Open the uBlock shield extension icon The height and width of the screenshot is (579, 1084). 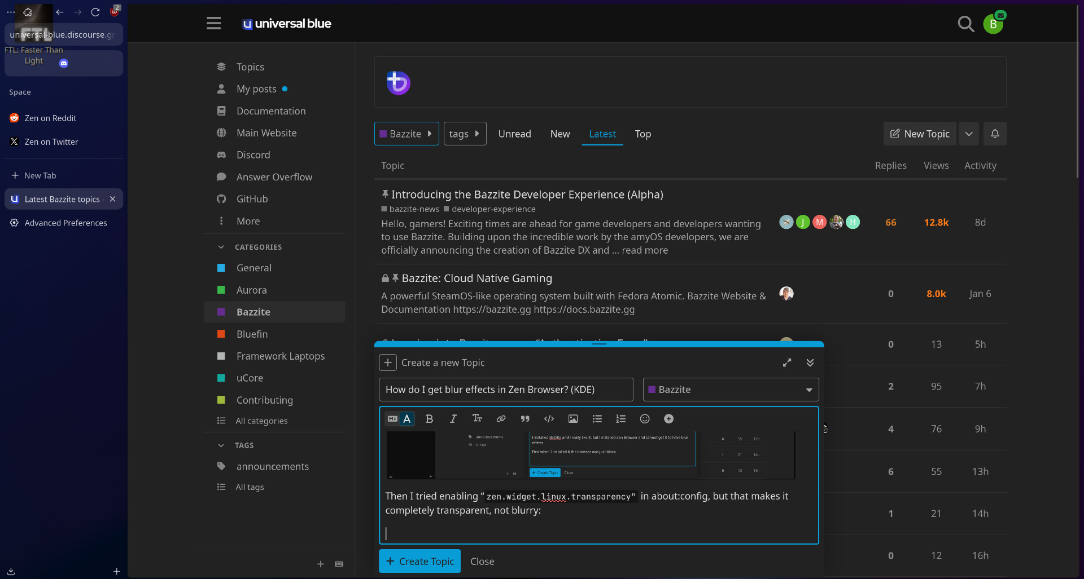pyautogui.click(x=115, y=11)
